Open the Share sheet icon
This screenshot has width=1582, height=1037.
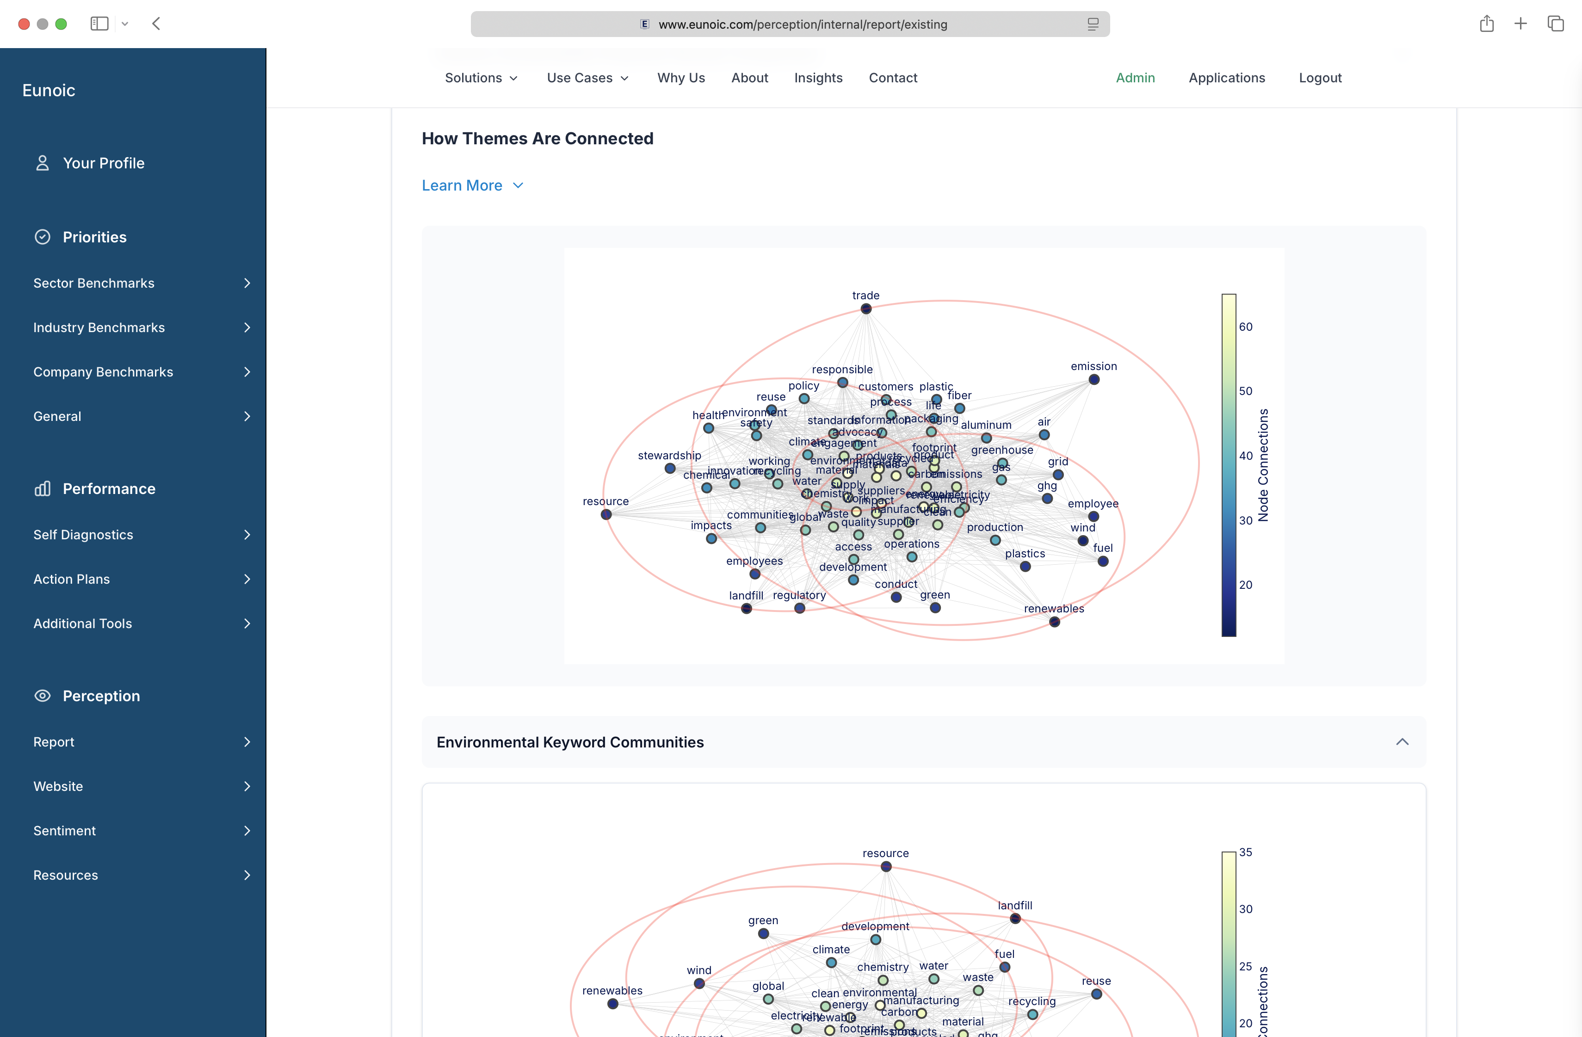(1487, 24)
